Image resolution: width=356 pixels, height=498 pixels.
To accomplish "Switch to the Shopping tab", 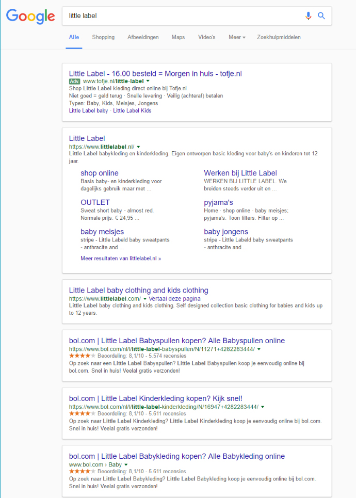I will pos(103,37).
